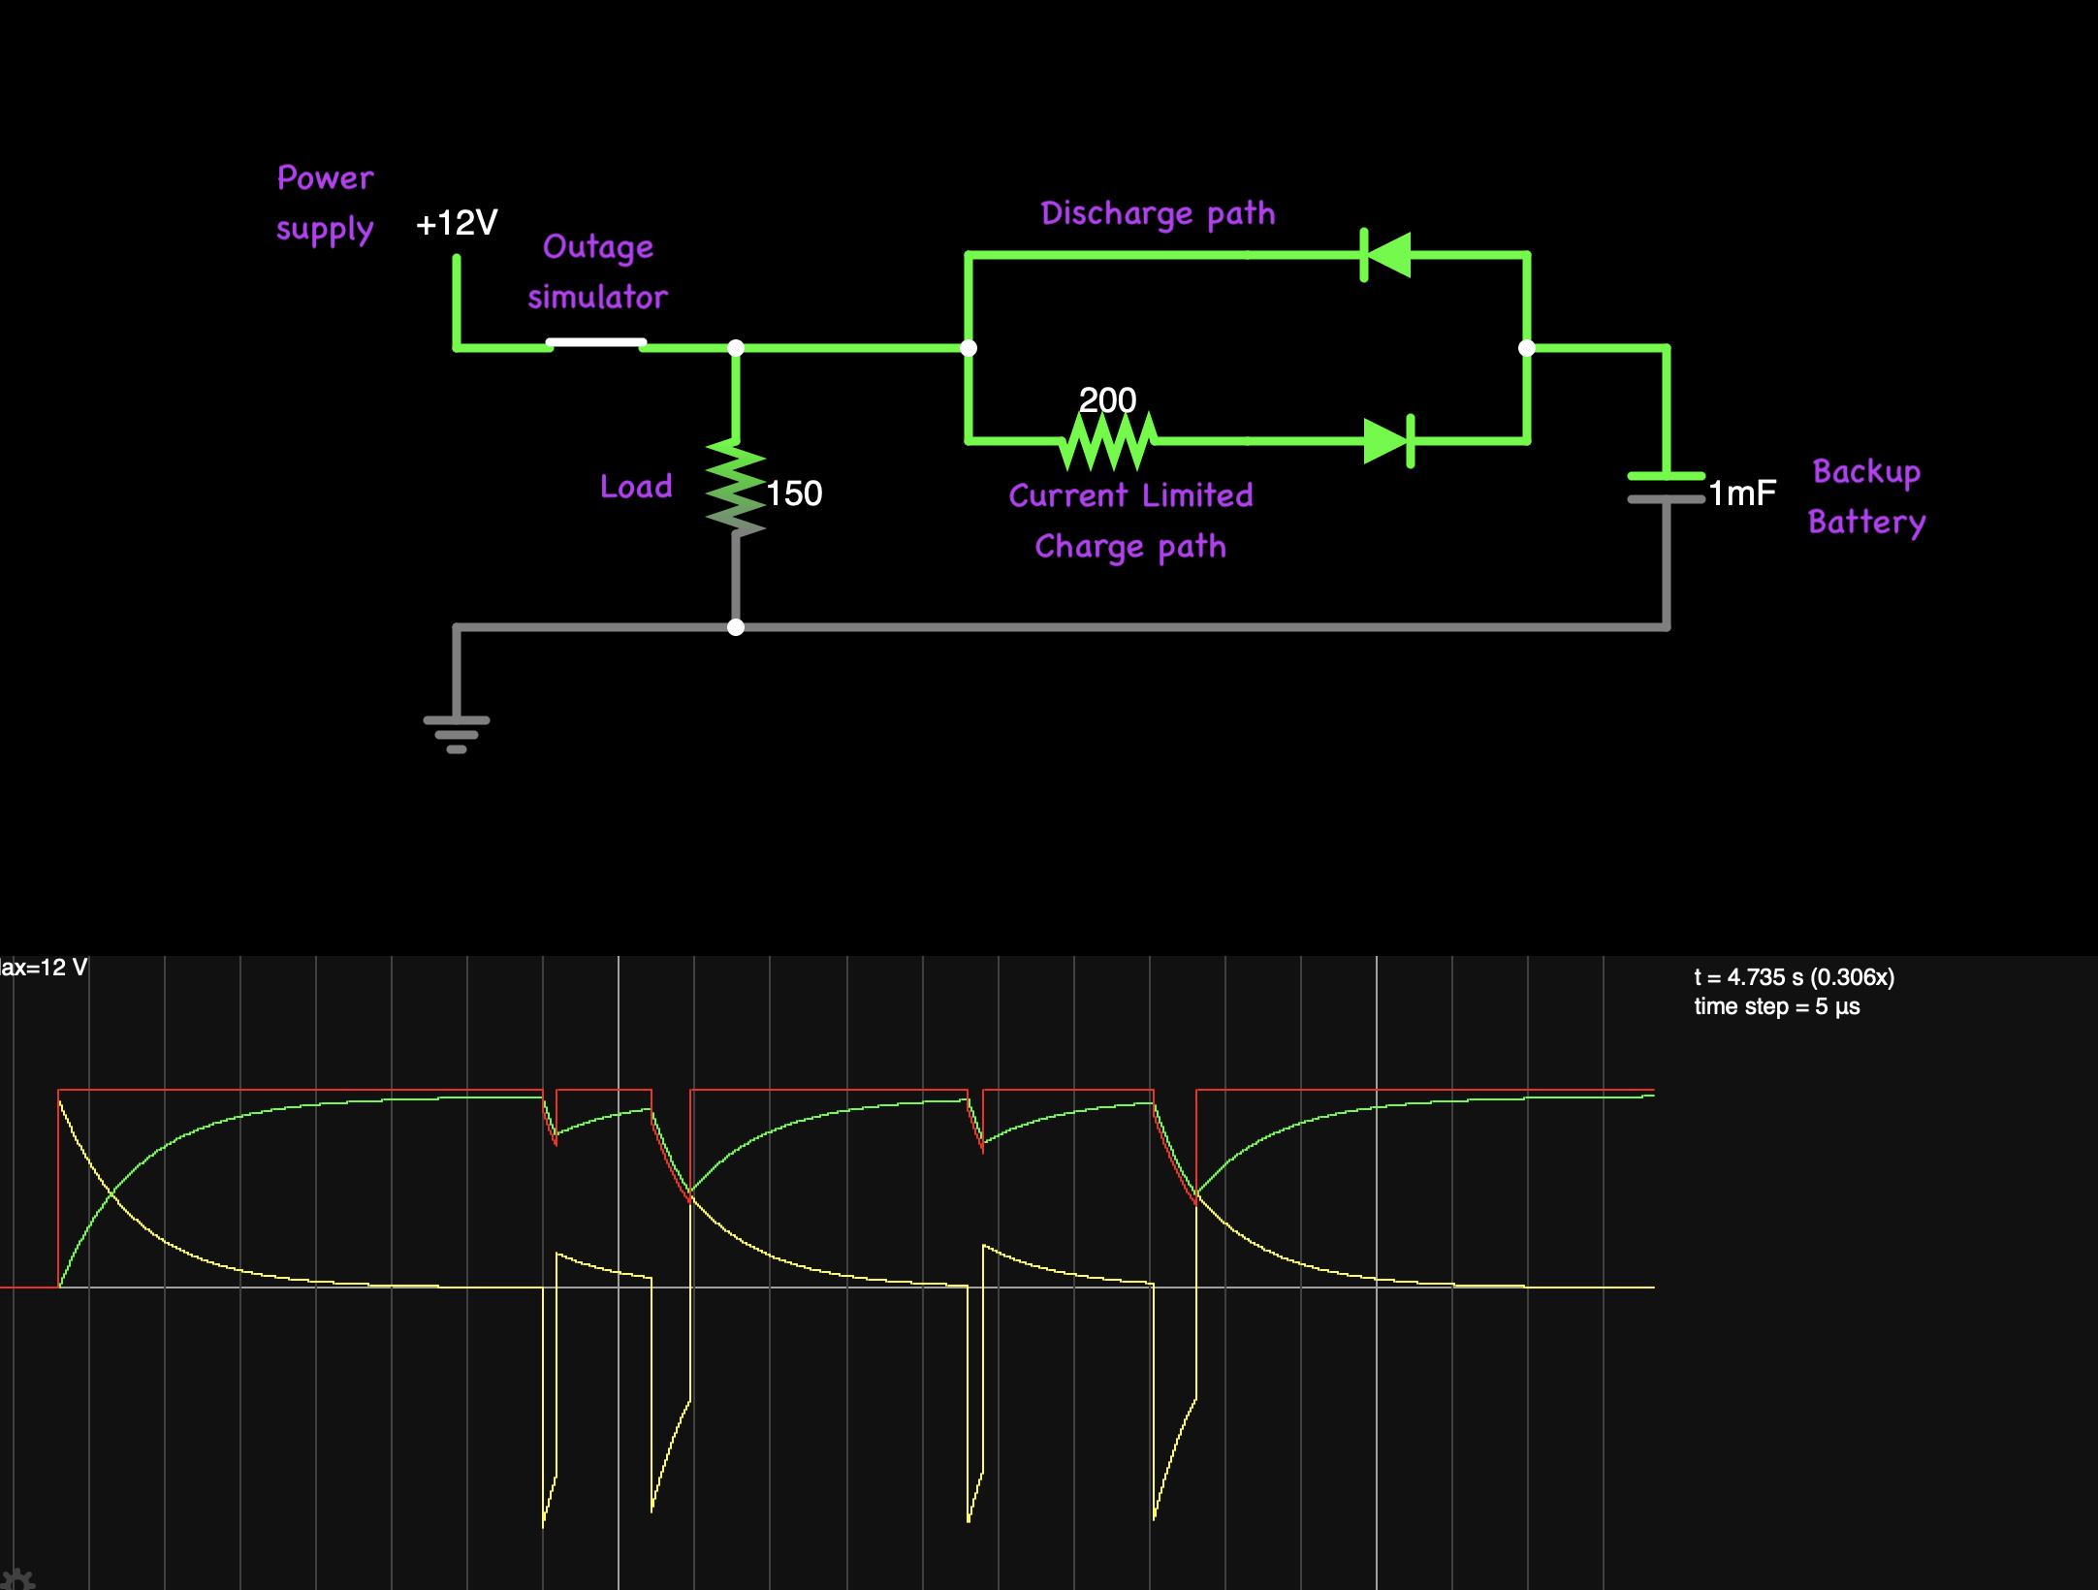Click junction node after diode branches
The height and width of the screenshot is (1590, 2098).
coord(1527,348)
